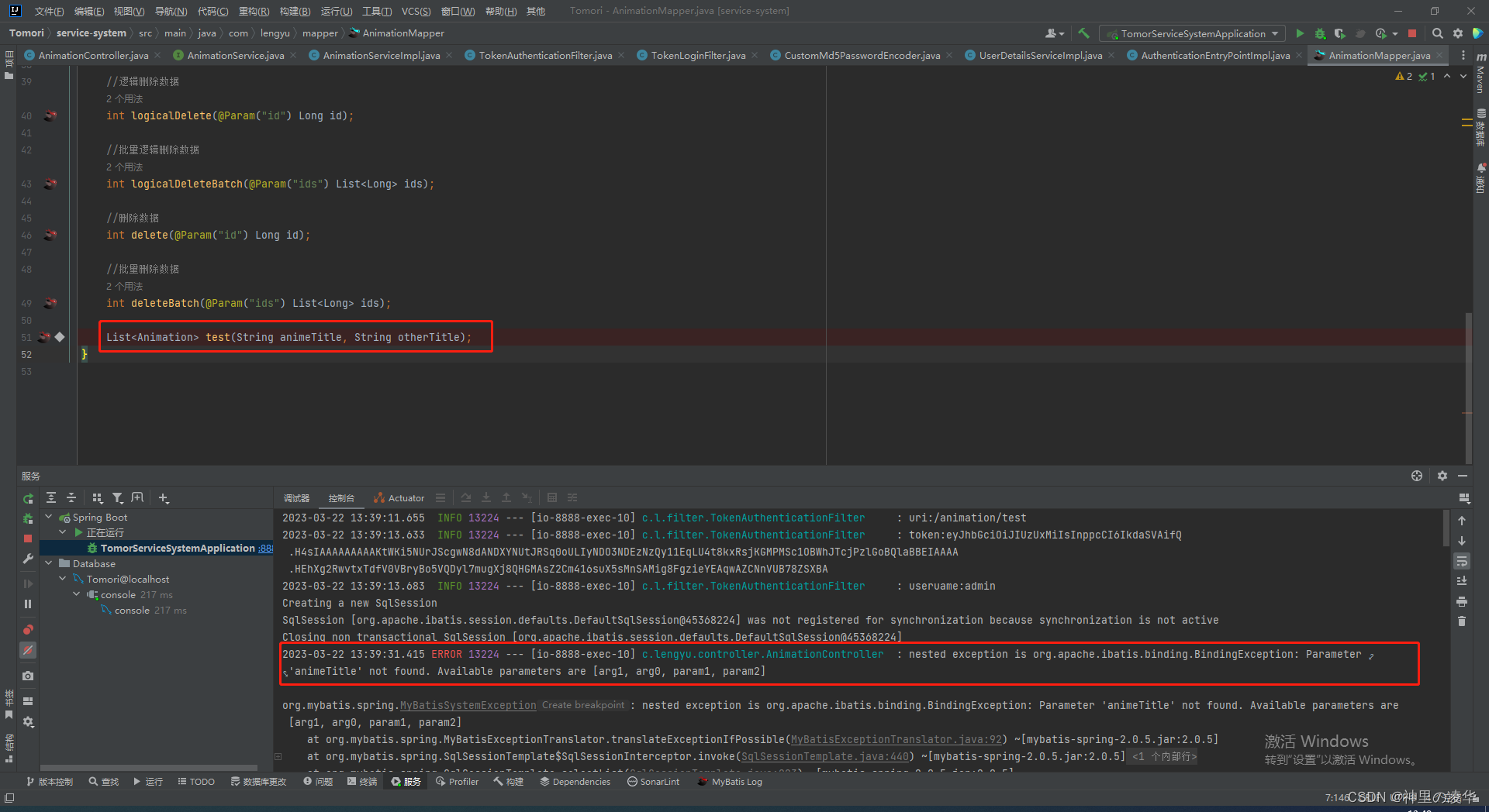
Task: Open the MyBatisExceptionTranslator.java:92 link
Action: pyautogui.click(x=896, y=739)
